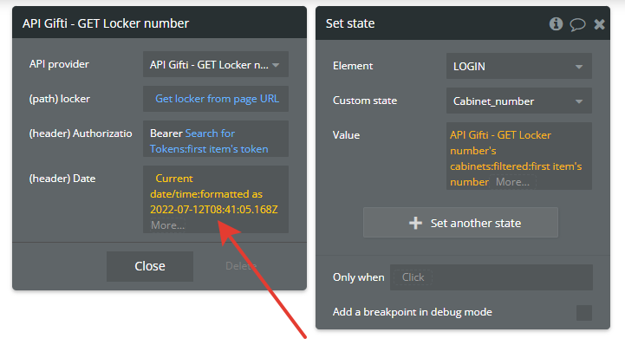Edit the Search for Tokens first item's token
The width and height of the screenshot is (625, 345).
[209, 141]
